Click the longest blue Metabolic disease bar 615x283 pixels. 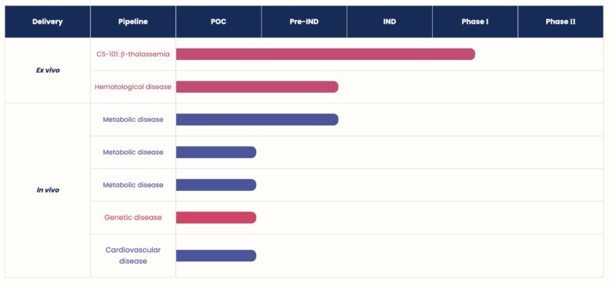(x=258, y=120)
